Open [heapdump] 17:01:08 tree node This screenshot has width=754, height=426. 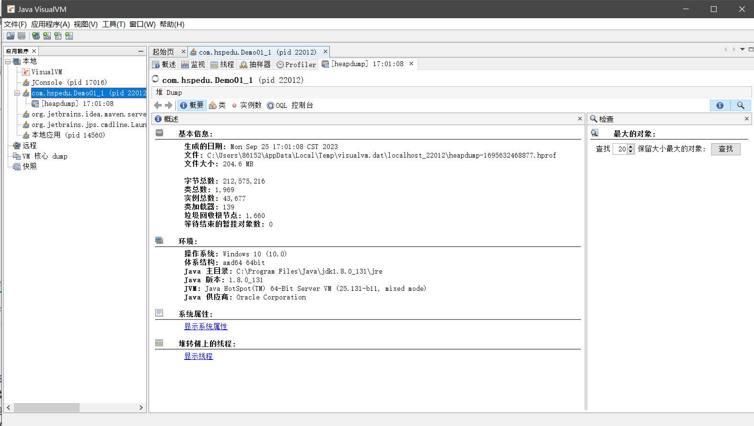[x=77, y=104]
